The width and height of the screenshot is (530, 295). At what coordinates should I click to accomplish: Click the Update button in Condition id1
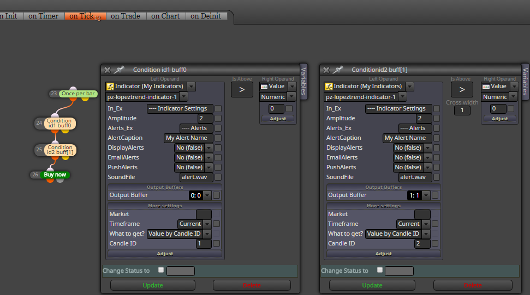click(153, 285)
